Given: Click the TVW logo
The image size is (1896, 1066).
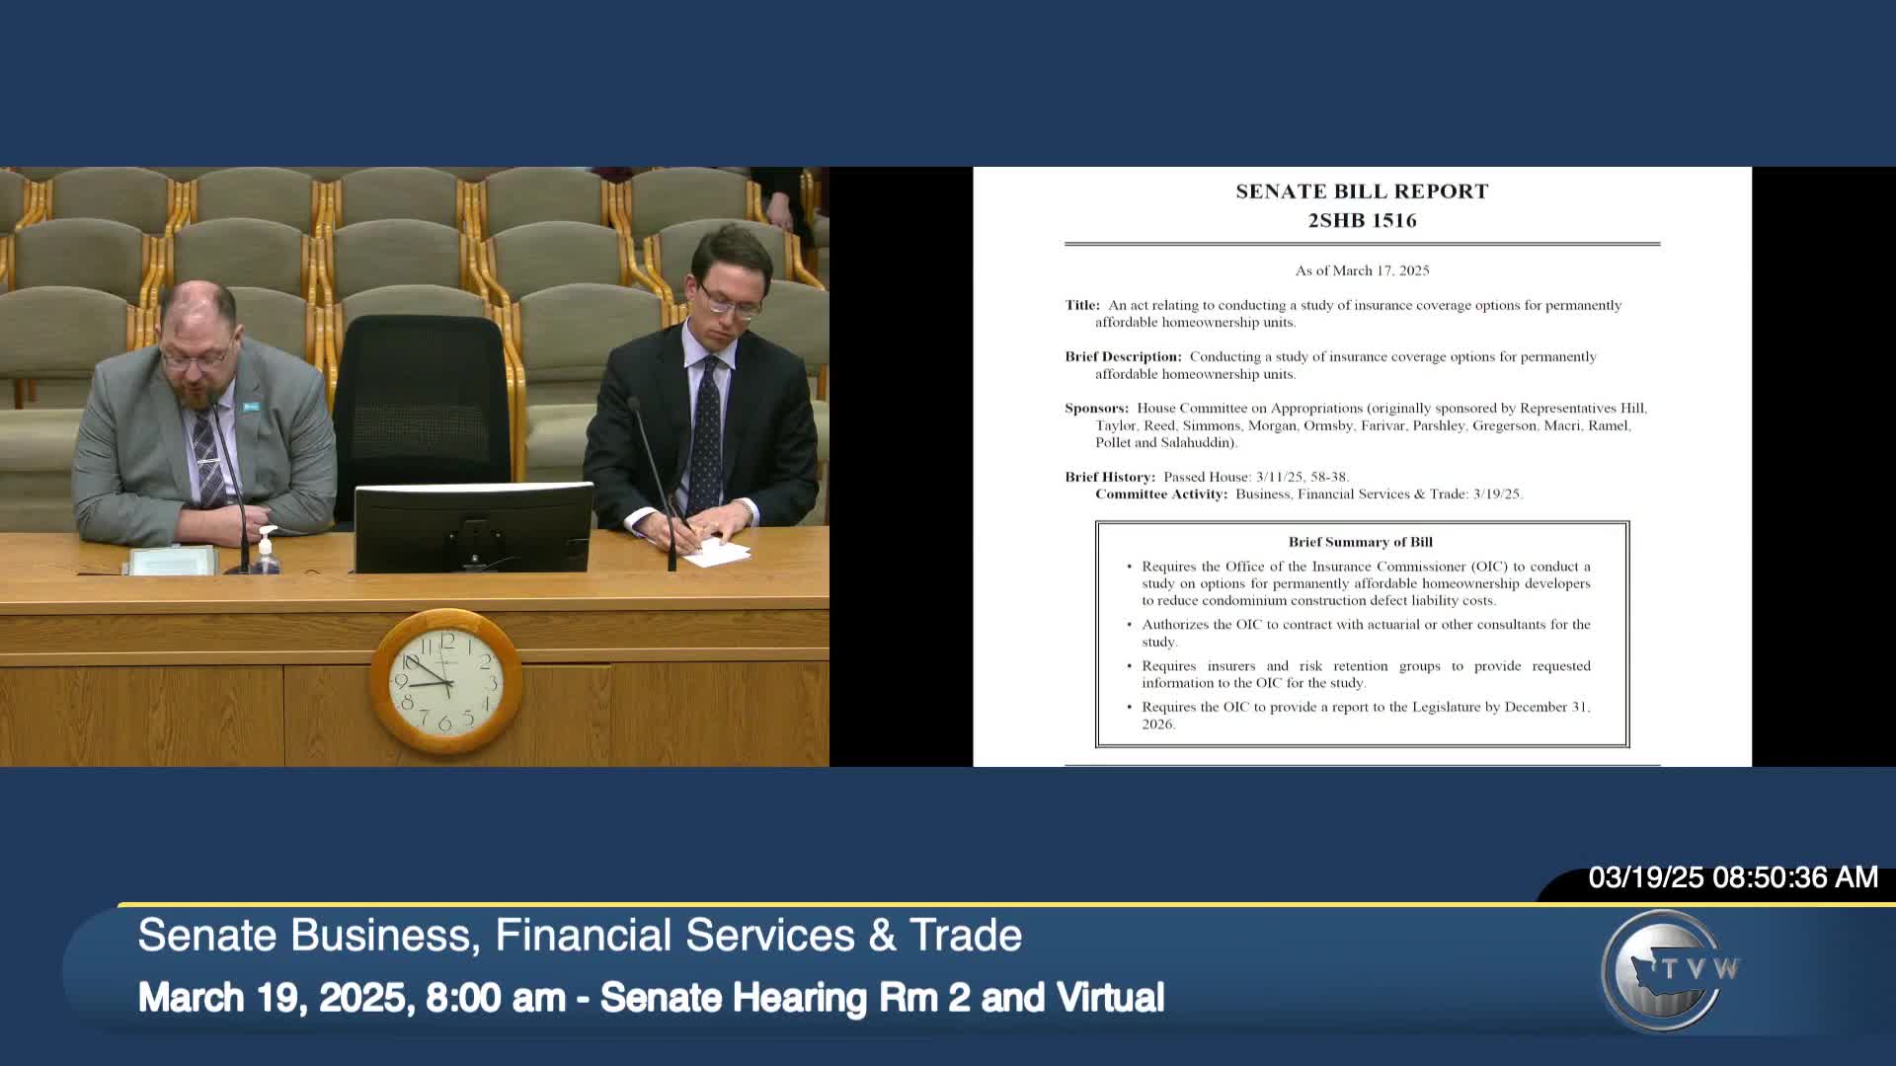Looking at the screenshot, I should coord(1668,970).
